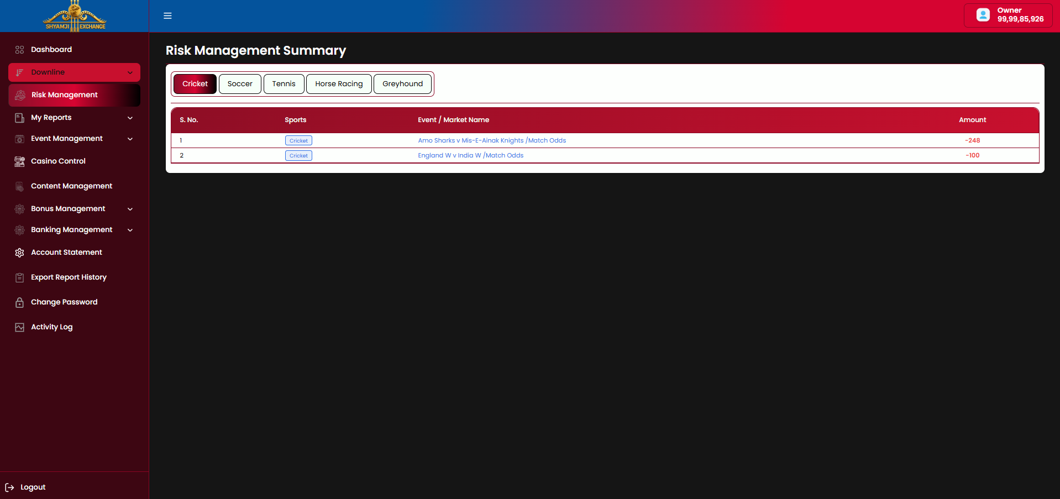The height and width of the screenshot is (499, 1060).
Task: Expand the My Reports submenu arrow
Action: (x=130, y=118)
